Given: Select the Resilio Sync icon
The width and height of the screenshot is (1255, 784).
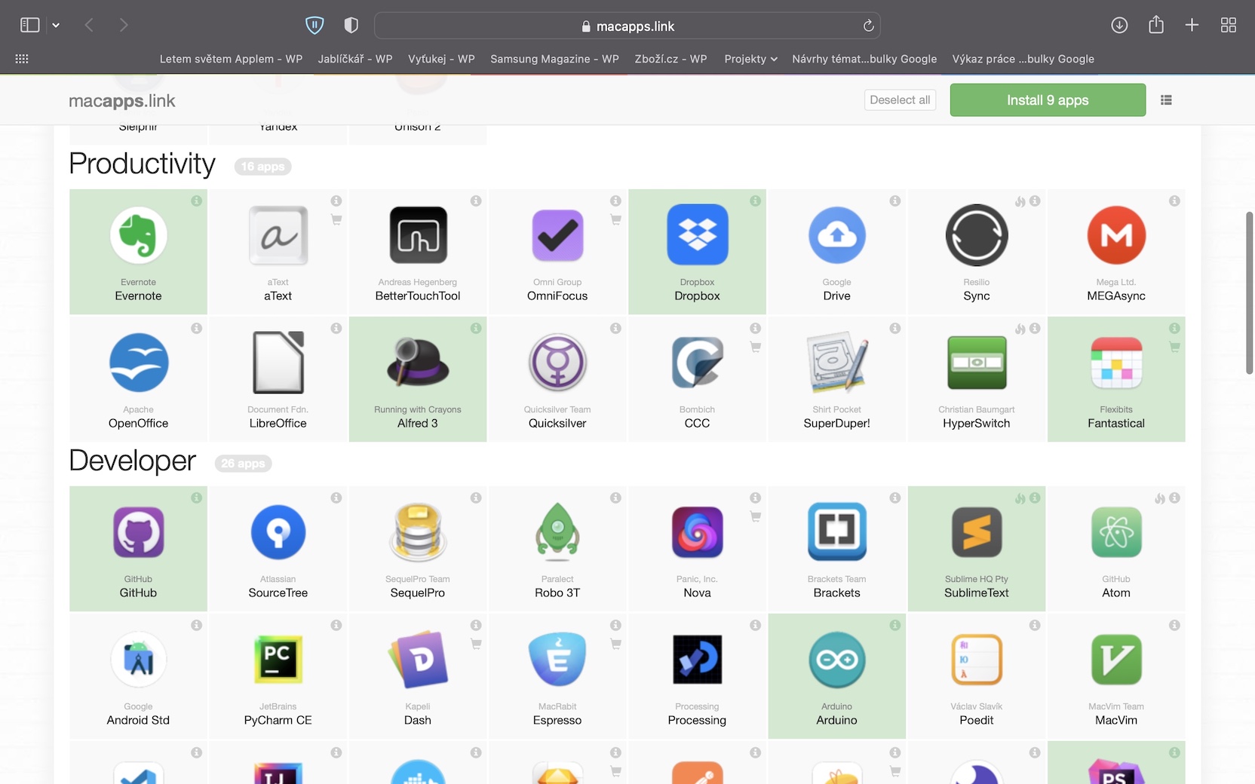Looking at the screenshot, I should tap(977, 235).
